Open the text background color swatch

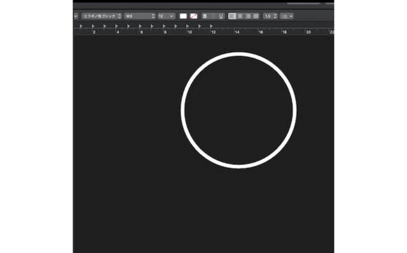tap(193, 16)
